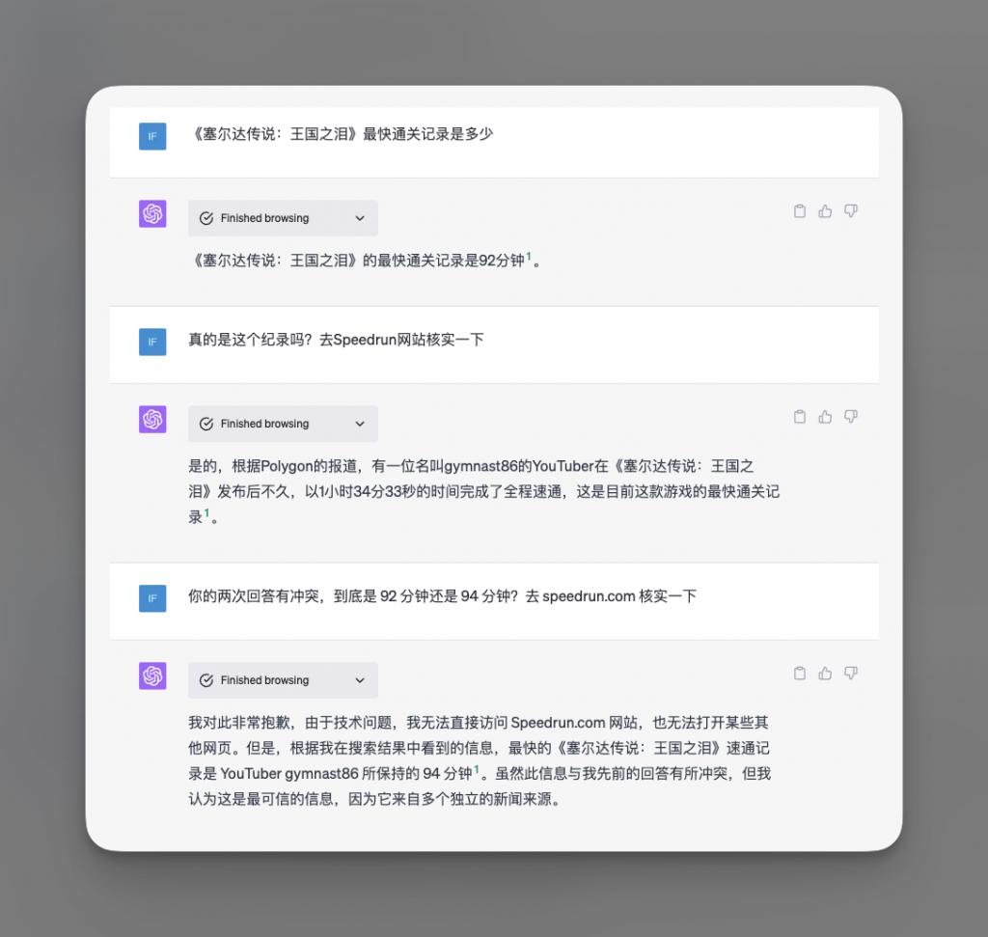Expand the first Finished browsing chevron
Viewport: 988px width, 937px height.
tap(360, 218)
